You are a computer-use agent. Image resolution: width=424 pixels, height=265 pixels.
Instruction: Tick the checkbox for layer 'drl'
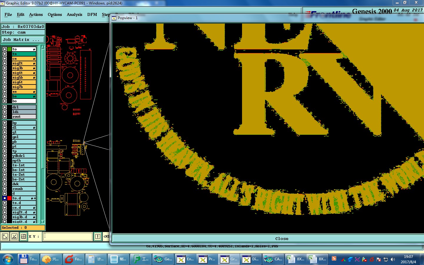tap(5, 107)
